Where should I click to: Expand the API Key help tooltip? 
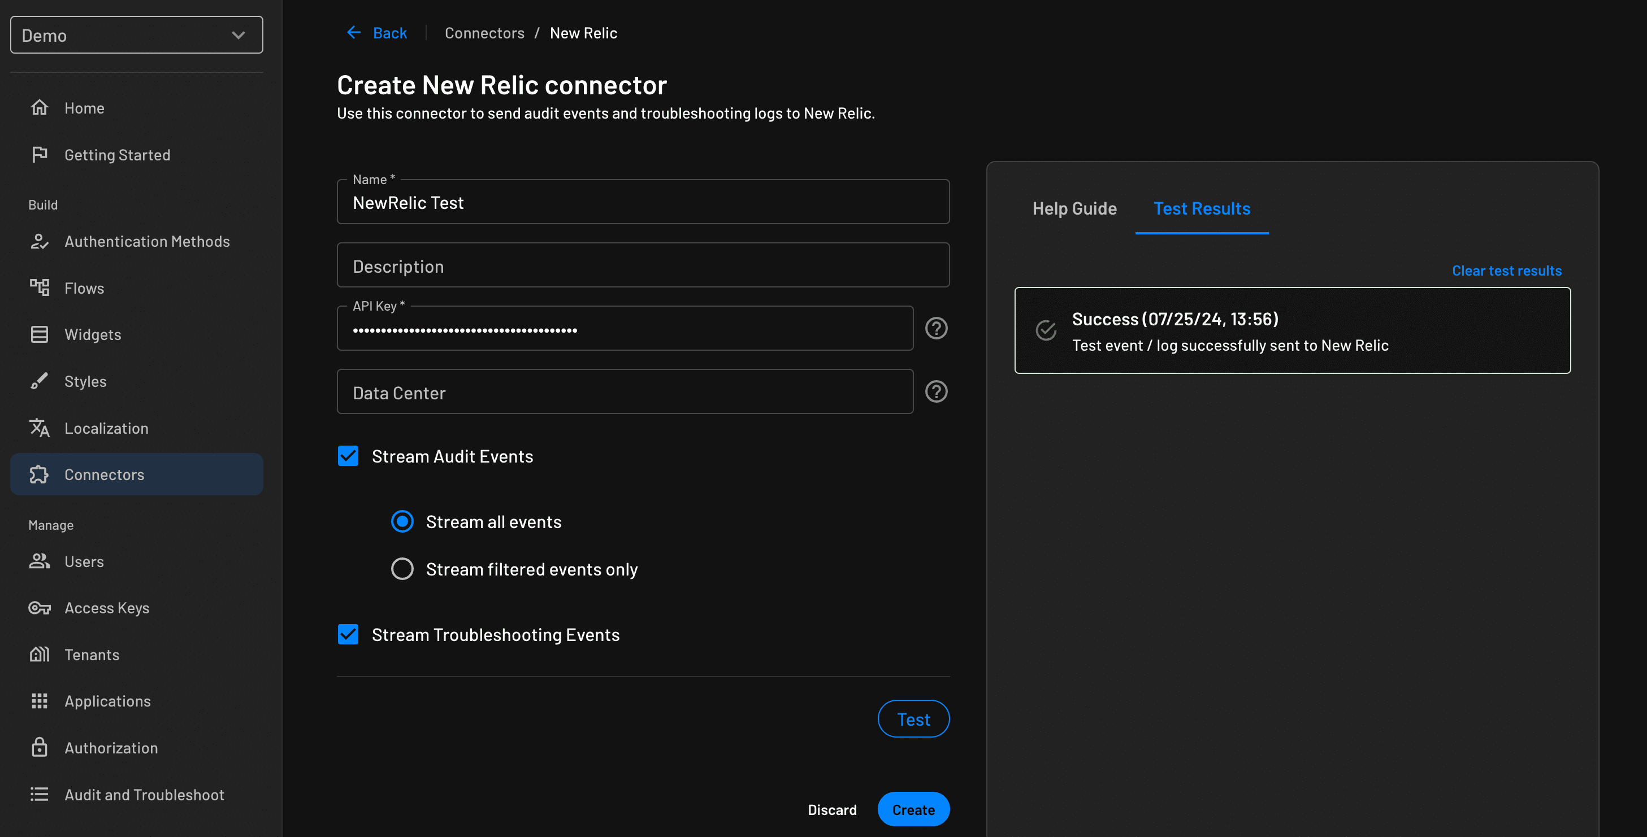(x=935, y=328)
